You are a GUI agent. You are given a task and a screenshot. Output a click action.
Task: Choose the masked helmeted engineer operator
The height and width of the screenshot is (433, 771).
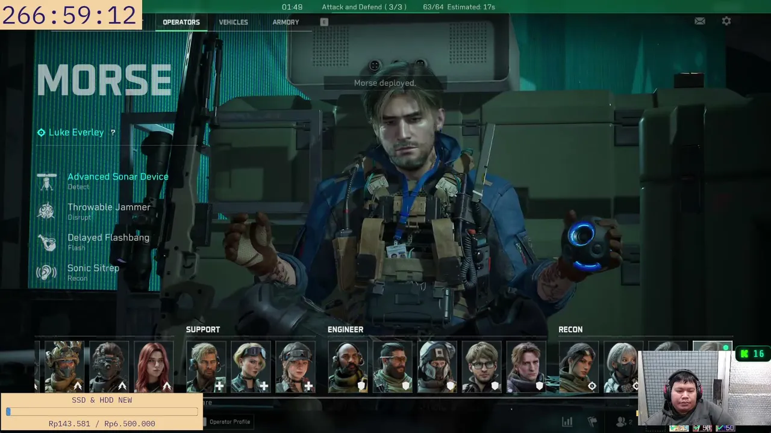pyautogui.click(x=437, y=367)
